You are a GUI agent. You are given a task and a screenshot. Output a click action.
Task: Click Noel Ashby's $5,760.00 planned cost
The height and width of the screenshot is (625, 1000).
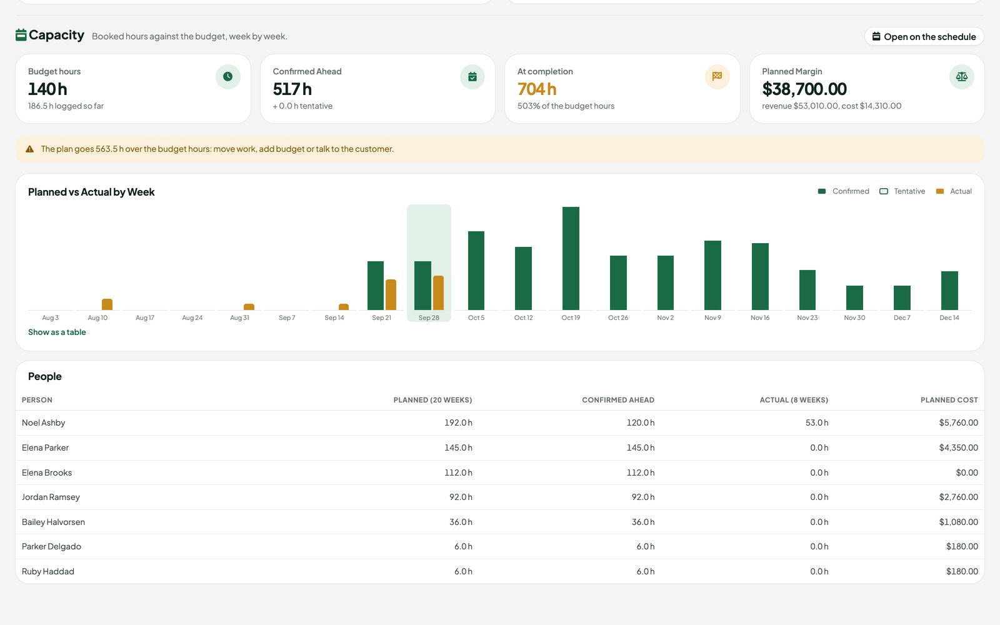[x=958, y=423]
